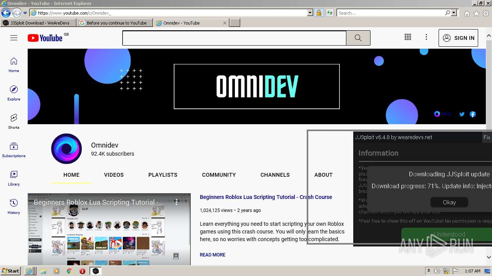Click the page scrollbar down arrow
The height and width of the screenshot is (276, 492).
(x=489, y=257)
